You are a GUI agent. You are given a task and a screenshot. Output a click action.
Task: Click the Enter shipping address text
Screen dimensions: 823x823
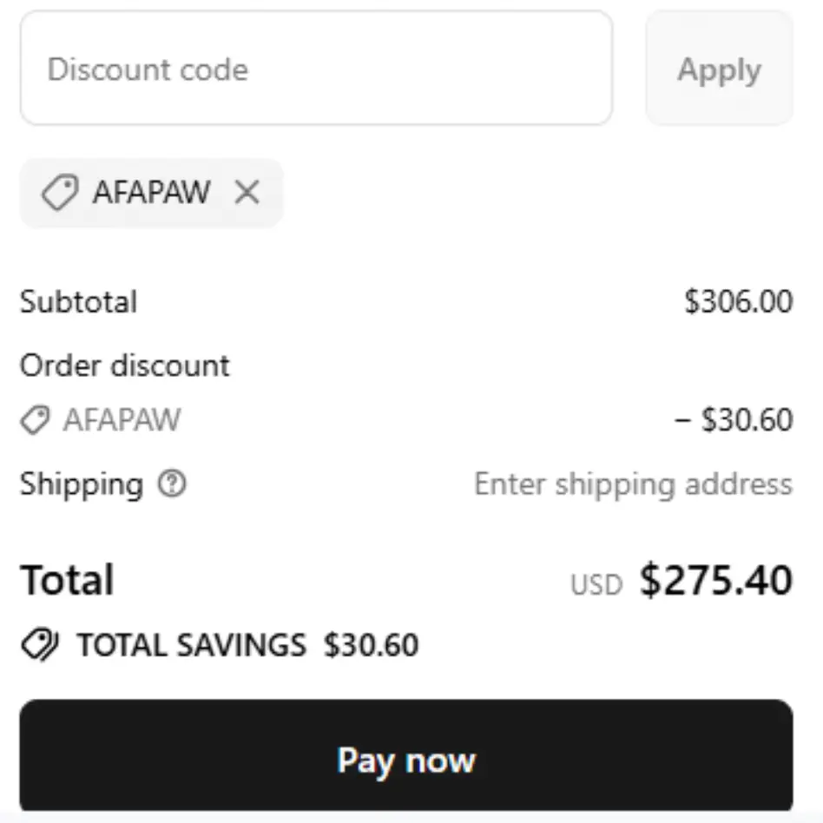633,484
